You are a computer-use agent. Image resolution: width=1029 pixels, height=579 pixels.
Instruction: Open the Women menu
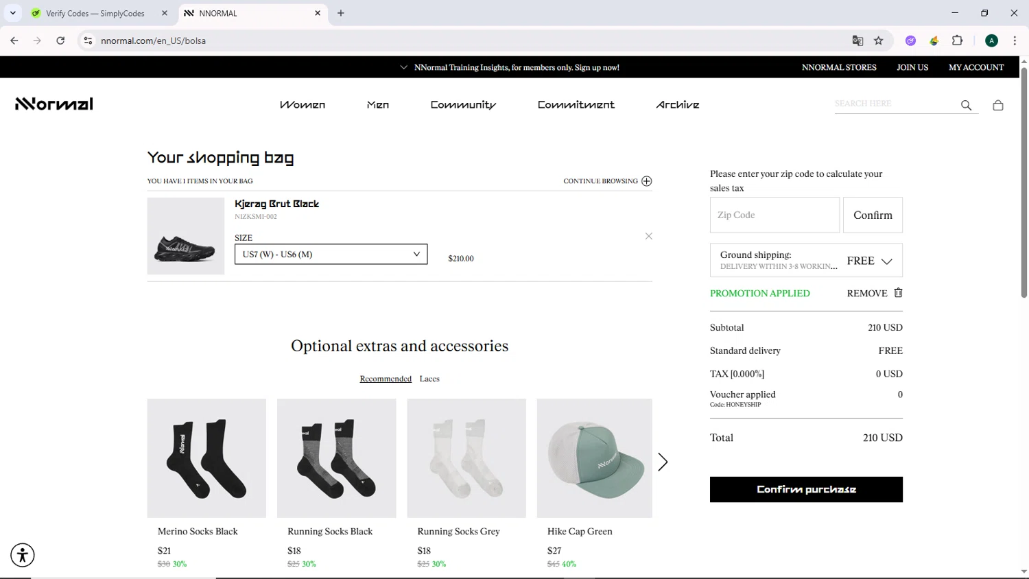pyautogui.click(x=303, y=104)
